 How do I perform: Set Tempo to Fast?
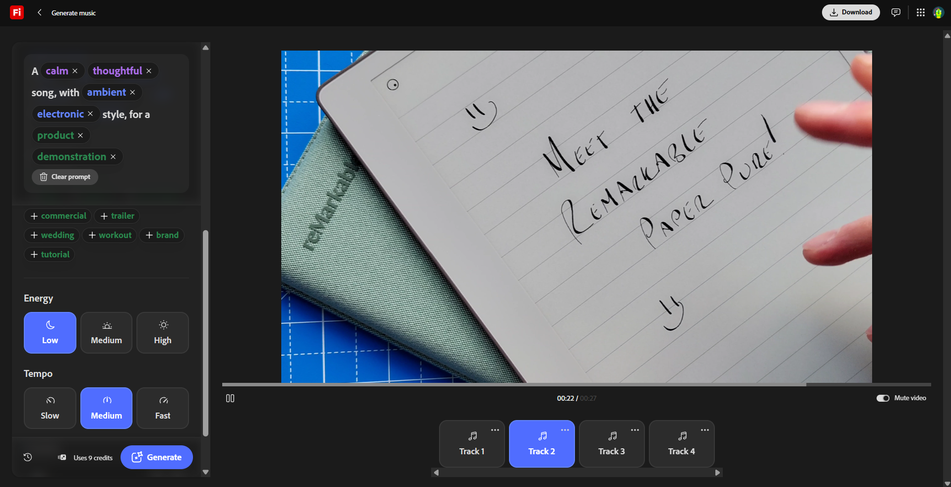(163, 408)
